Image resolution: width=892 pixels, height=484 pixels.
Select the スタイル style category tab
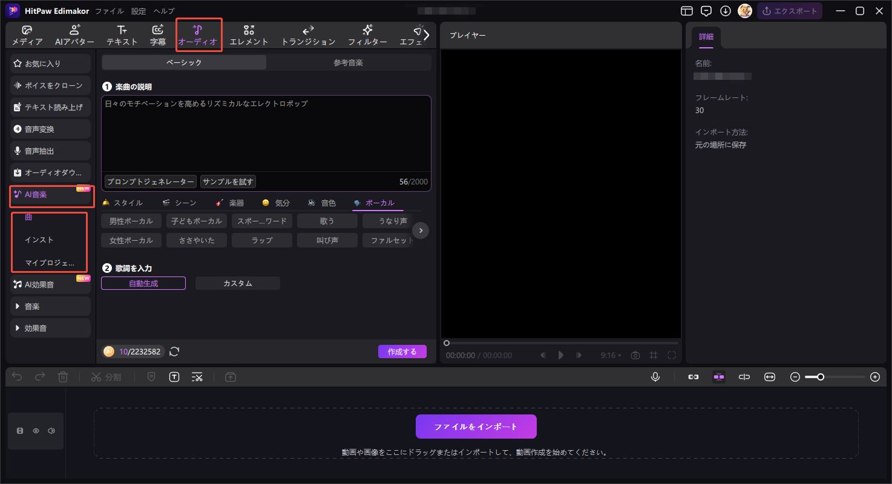point(123,203)
